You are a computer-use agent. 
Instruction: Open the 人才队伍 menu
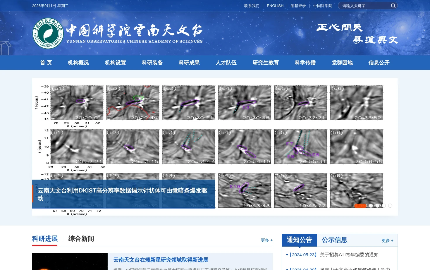(226, 63)
